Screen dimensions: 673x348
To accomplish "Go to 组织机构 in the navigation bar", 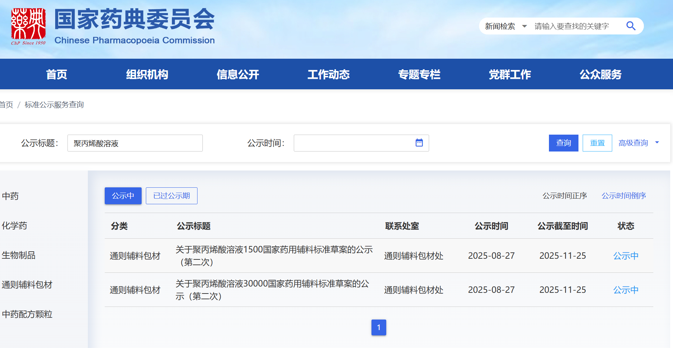I will 147,75.
